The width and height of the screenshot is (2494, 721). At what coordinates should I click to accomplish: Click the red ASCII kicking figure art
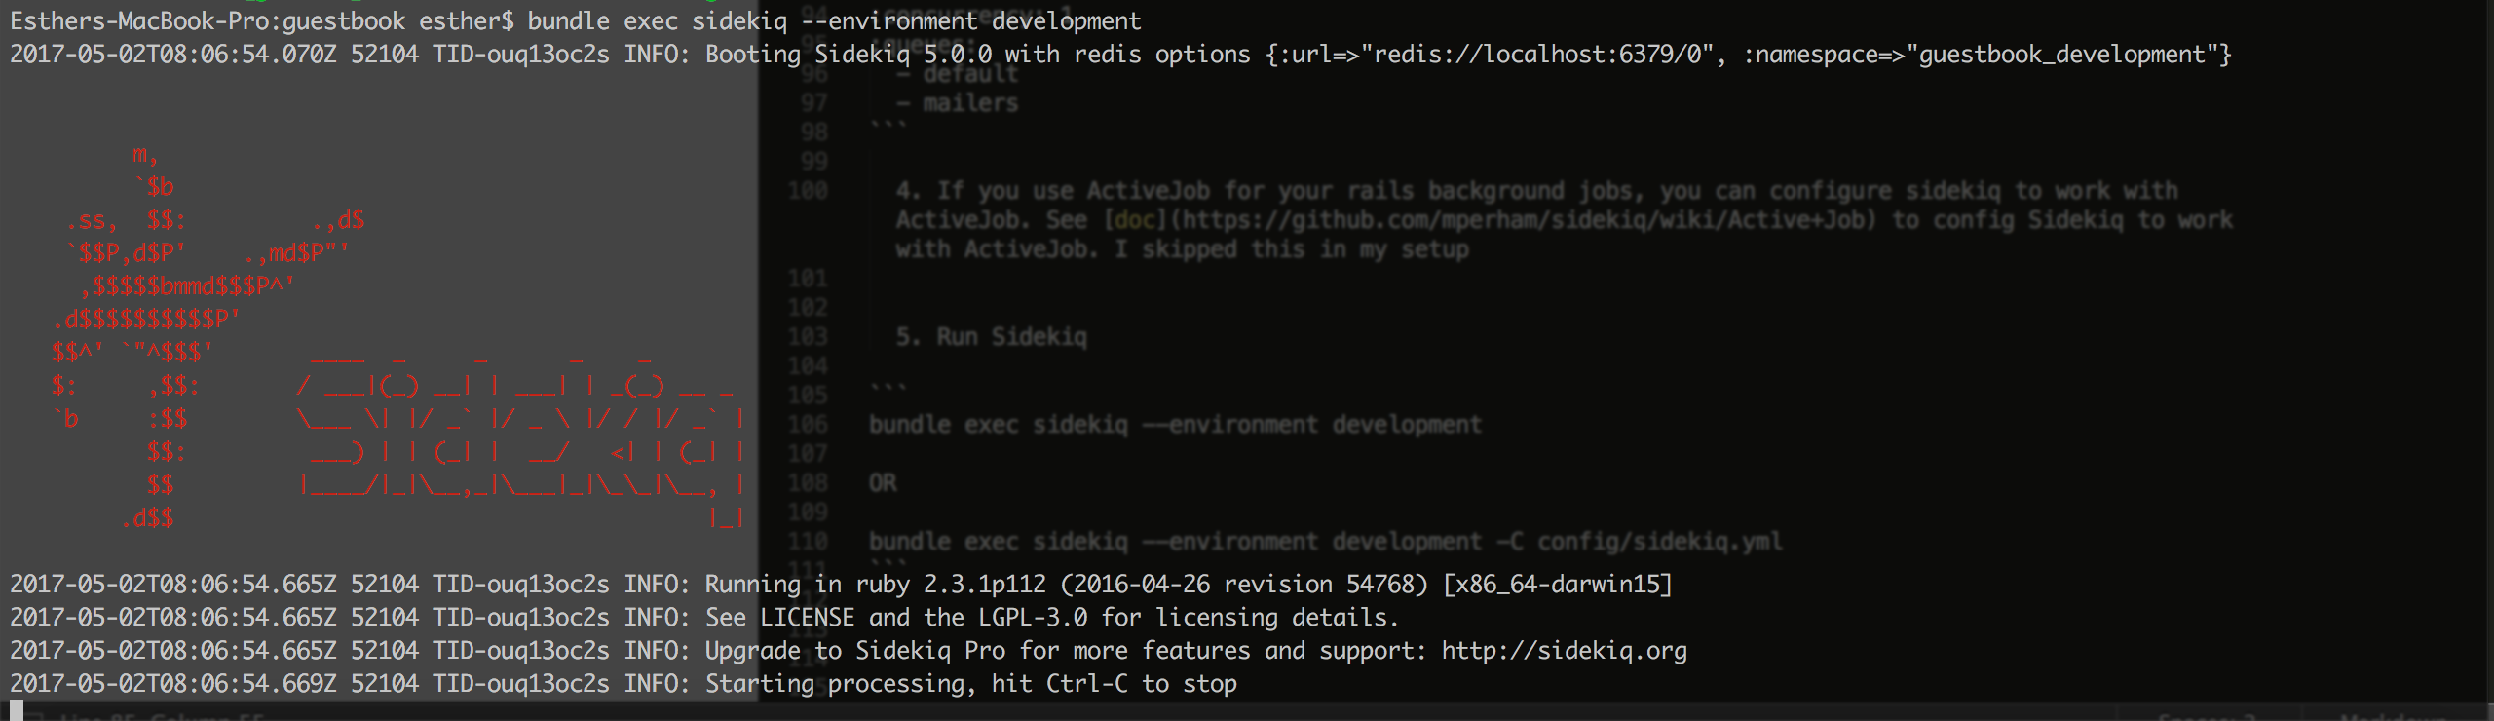click(208, 336)
